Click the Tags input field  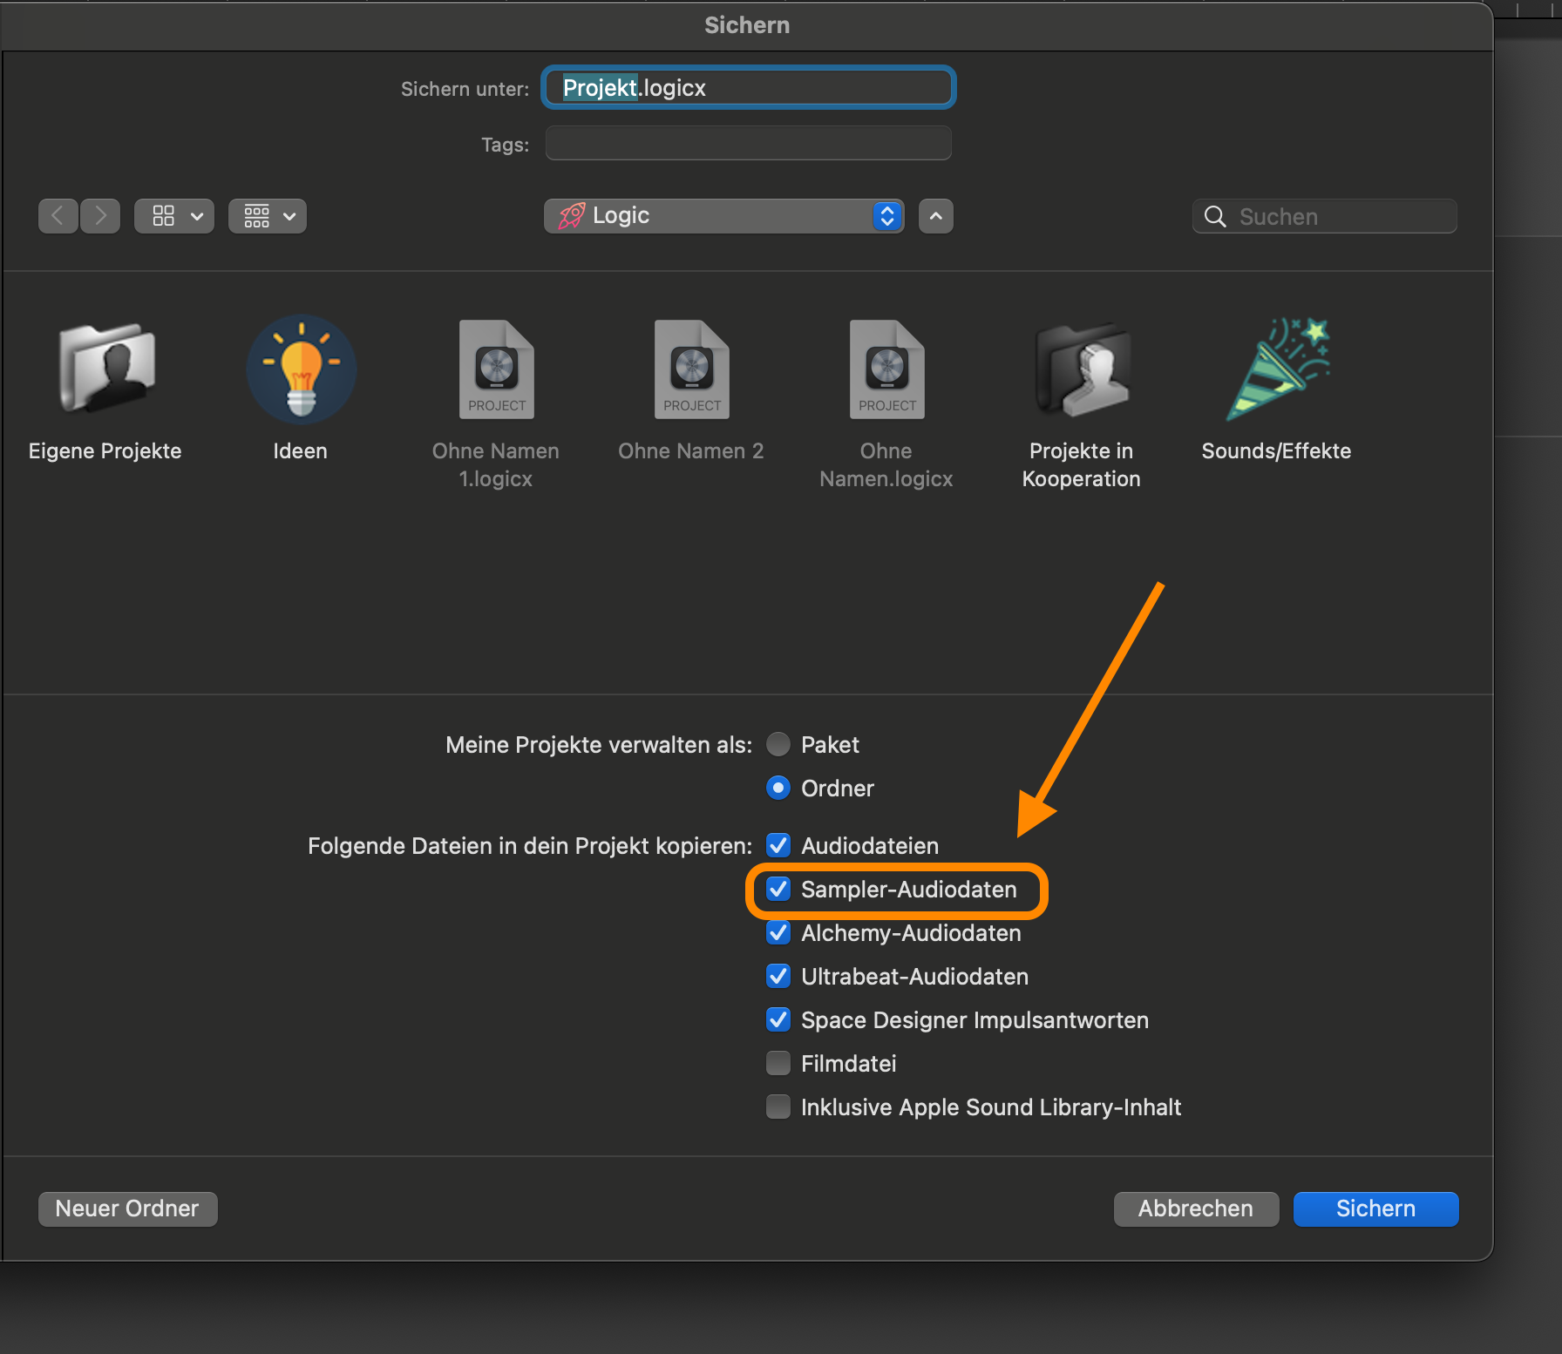tap(748, 144)
